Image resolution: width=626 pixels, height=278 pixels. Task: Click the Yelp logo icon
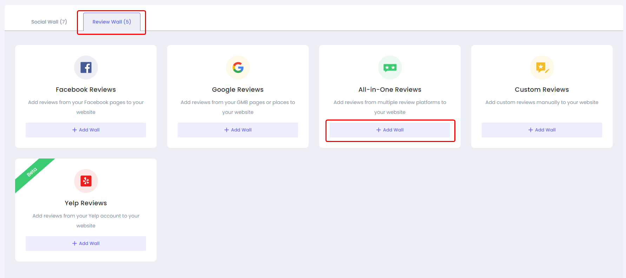click(86, 181)
